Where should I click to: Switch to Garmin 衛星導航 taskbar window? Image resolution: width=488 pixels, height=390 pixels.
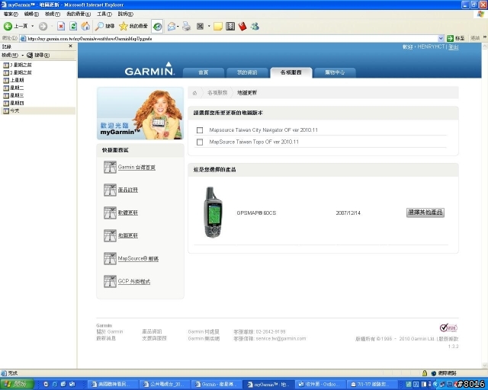pos(216,385)
